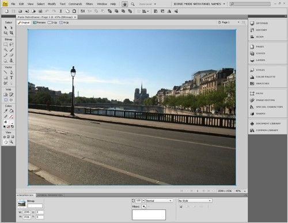Click the Cut scissors toolbar icon
The image size is (288, 223).
(60, 11)
